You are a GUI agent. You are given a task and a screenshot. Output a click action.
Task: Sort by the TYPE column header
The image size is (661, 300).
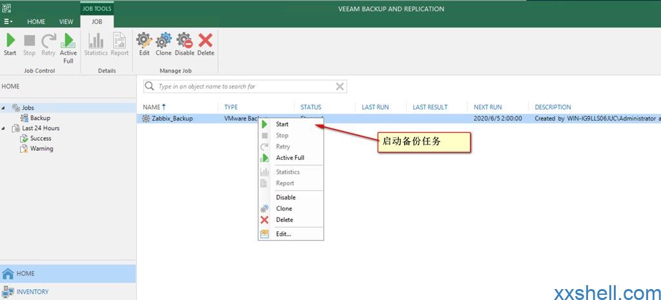231,107
